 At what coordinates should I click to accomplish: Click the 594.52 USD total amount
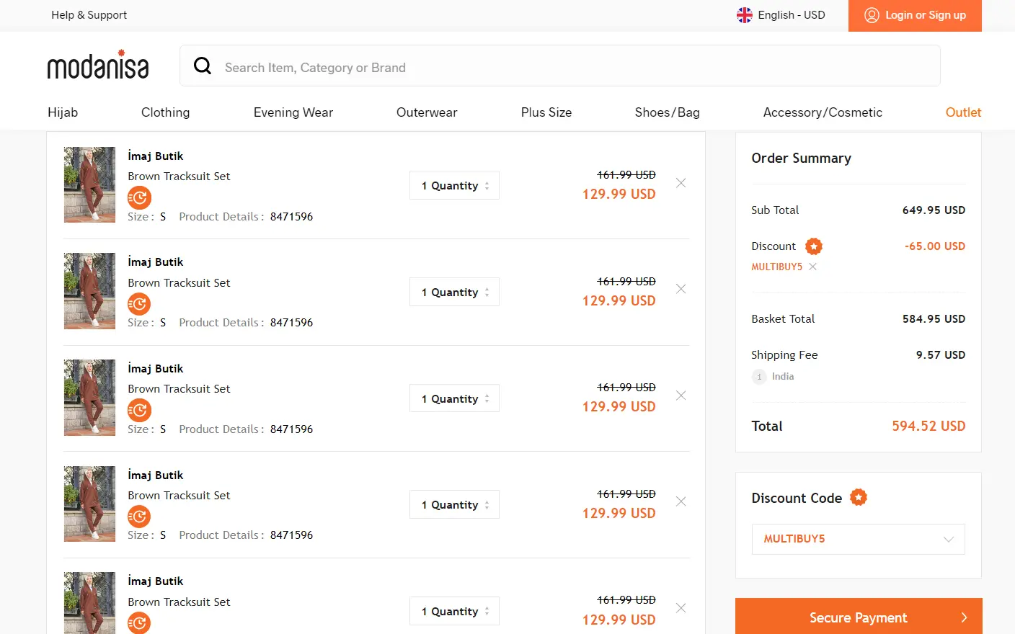(928, 426)
